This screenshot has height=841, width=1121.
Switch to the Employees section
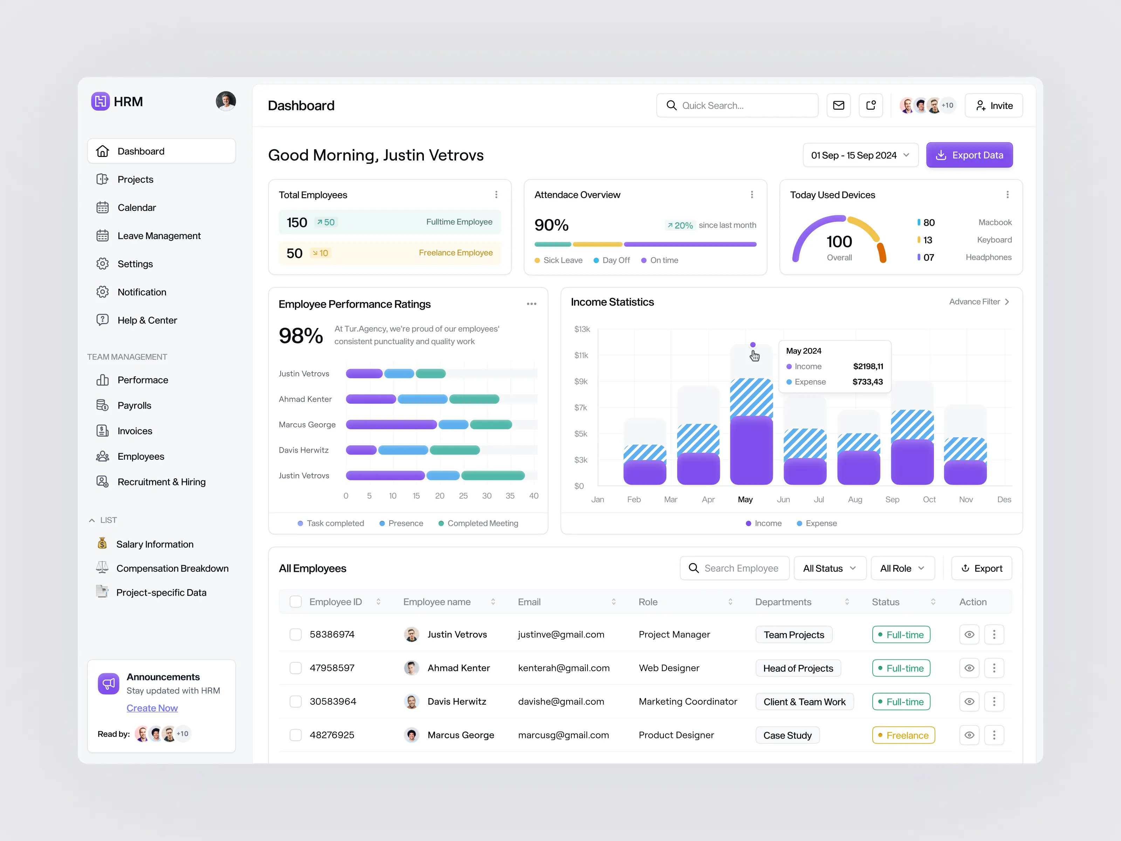pos(140,456)
